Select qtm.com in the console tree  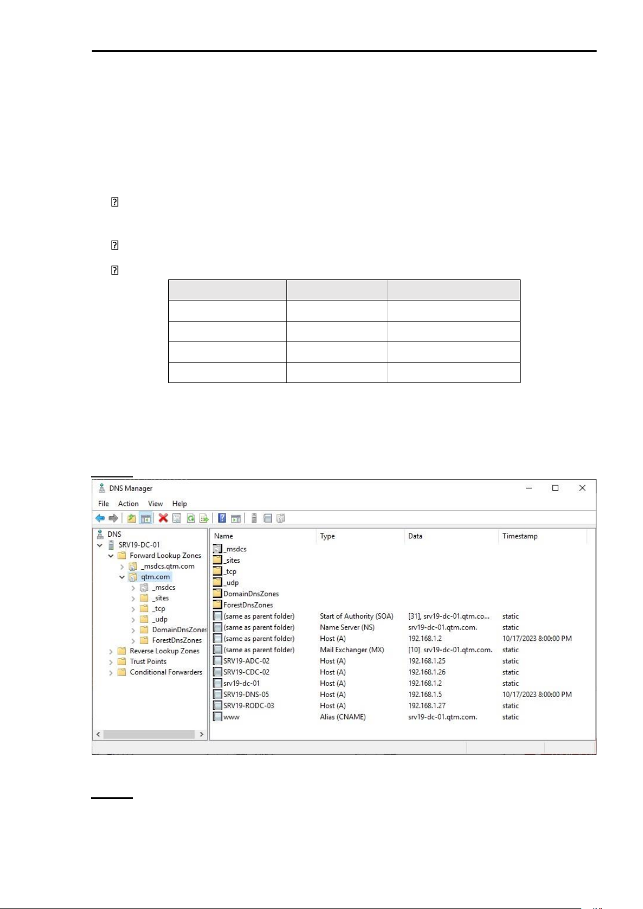tap(155, 577)
